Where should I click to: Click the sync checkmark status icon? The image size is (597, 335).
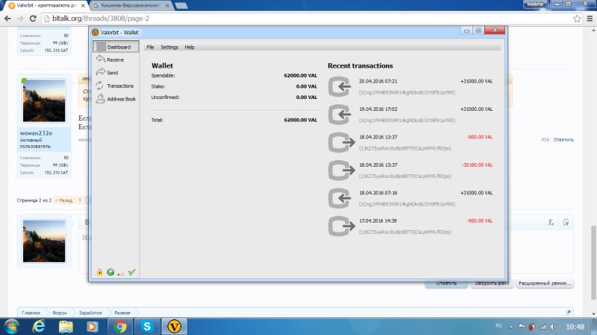click(131, 272)
